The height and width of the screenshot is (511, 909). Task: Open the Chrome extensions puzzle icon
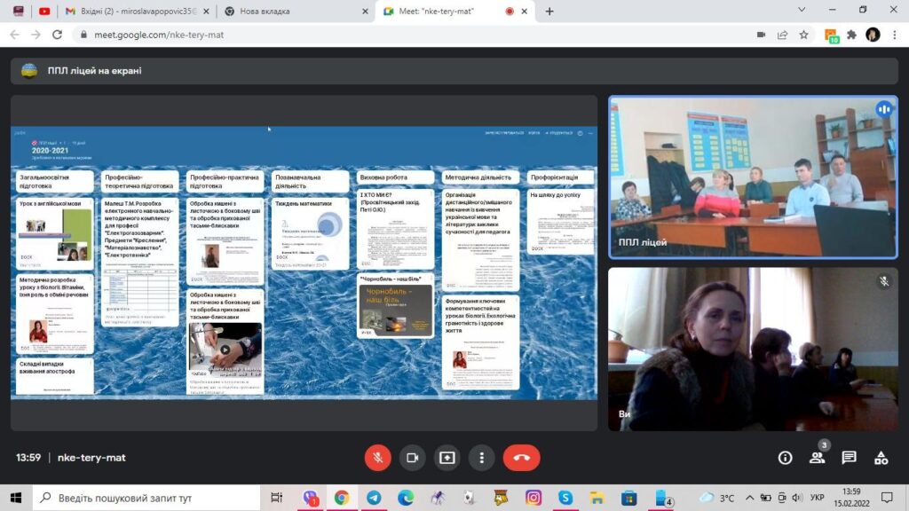click(851, 35)
